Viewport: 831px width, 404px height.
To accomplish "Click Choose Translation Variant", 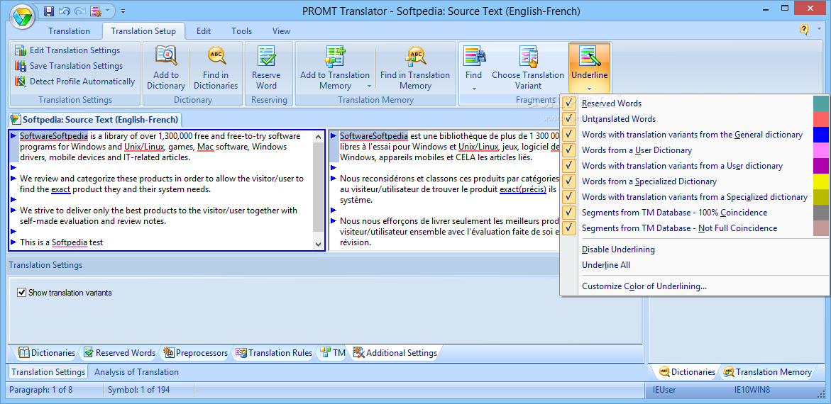I will click(x=528, y=67).
